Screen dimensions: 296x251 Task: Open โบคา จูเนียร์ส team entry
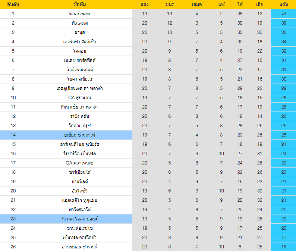coord(79,79)
